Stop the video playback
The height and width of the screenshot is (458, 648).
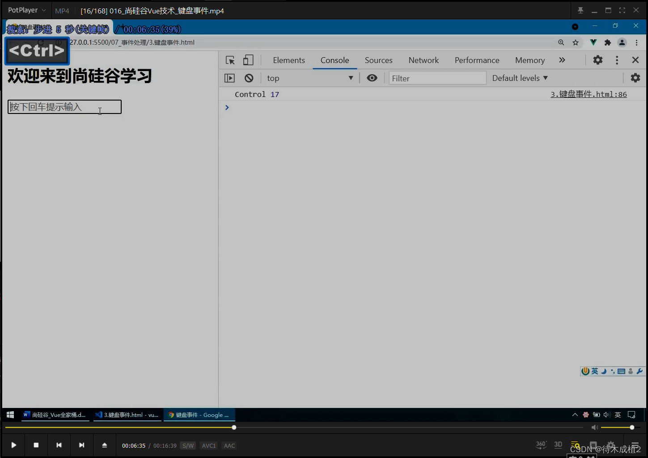[36, 445]
